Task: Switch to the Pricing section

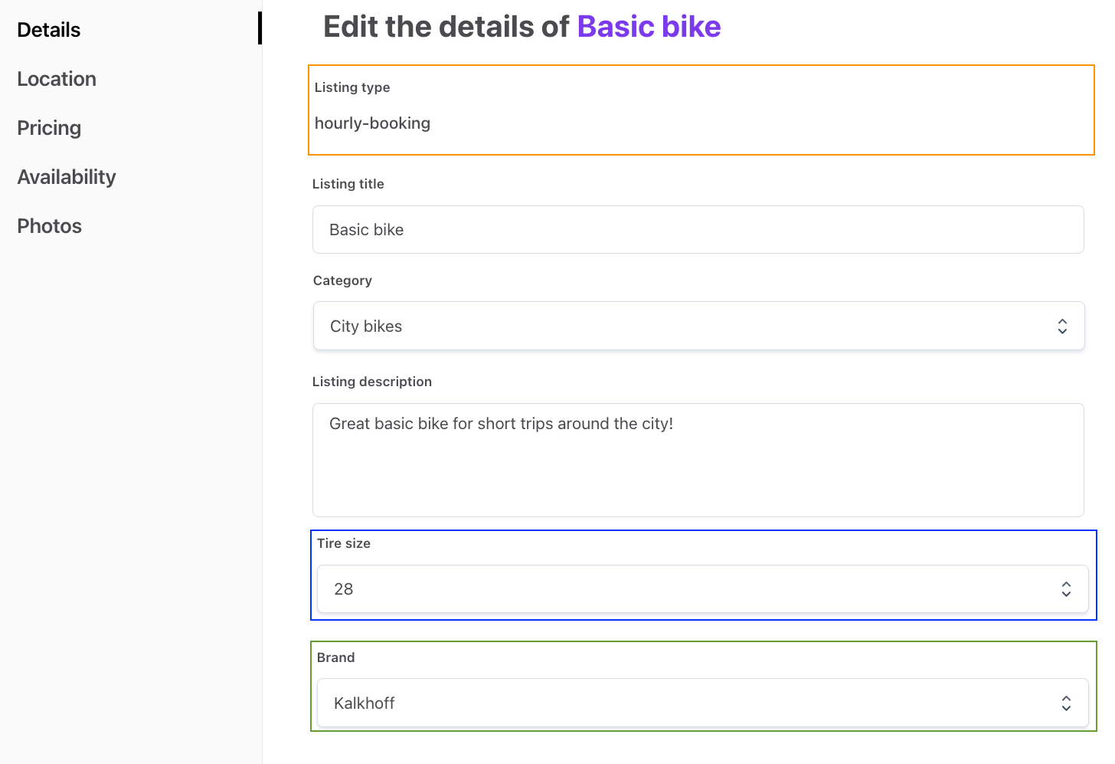Action: click(x=48, y=127)
